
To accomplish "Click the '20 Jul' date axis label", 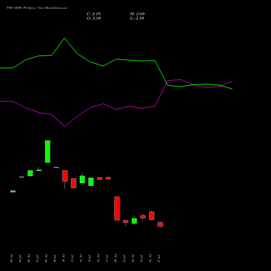I will click(115, 259).
